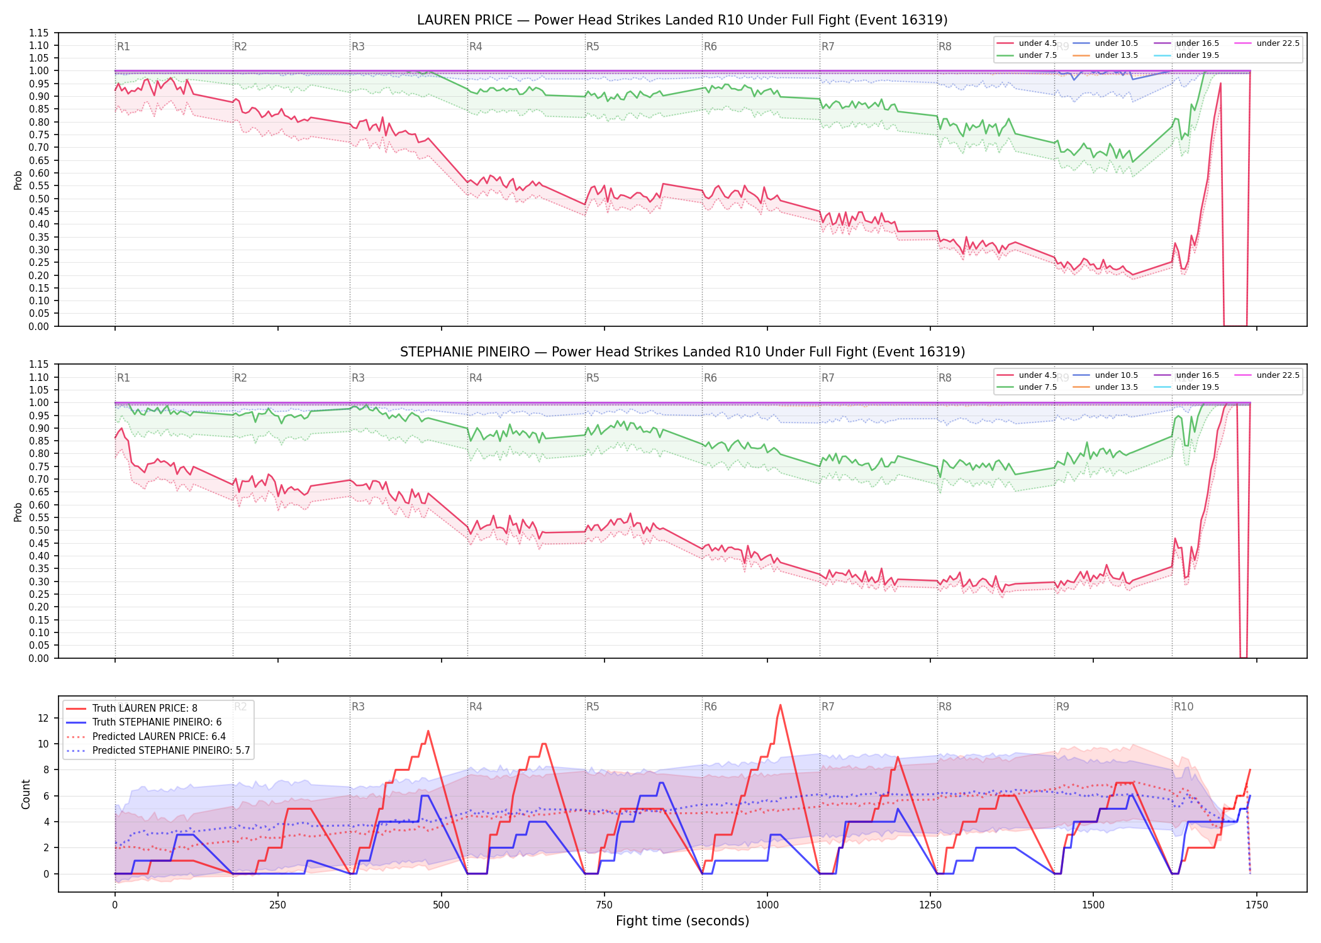Screen dimensions: 1321x943
Task: Click the R2 label in Stephanie Pineiro chart
Action: (240, 378)
